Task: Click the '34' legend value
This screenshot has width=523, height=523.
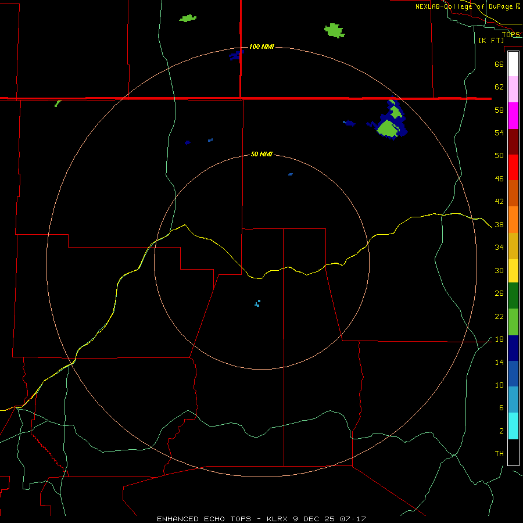Action: point(499,248)
